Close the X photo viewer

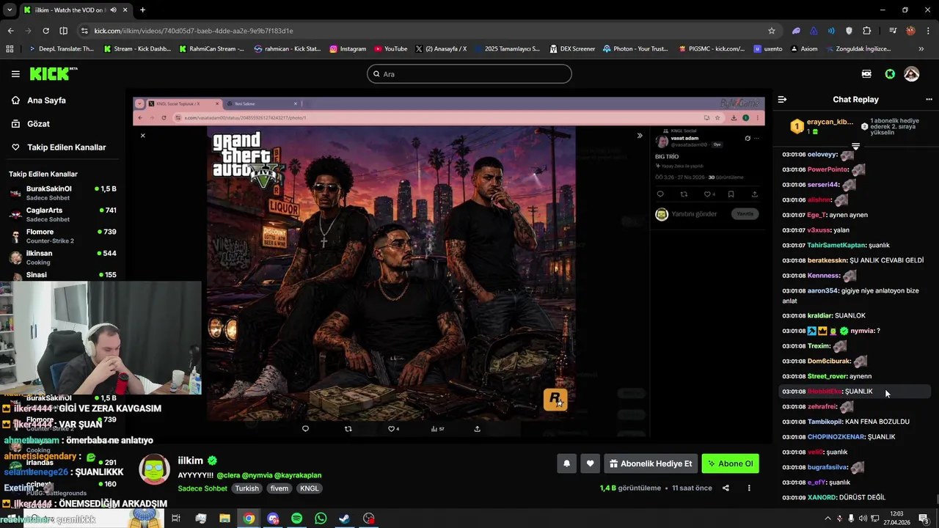[143, 136]
